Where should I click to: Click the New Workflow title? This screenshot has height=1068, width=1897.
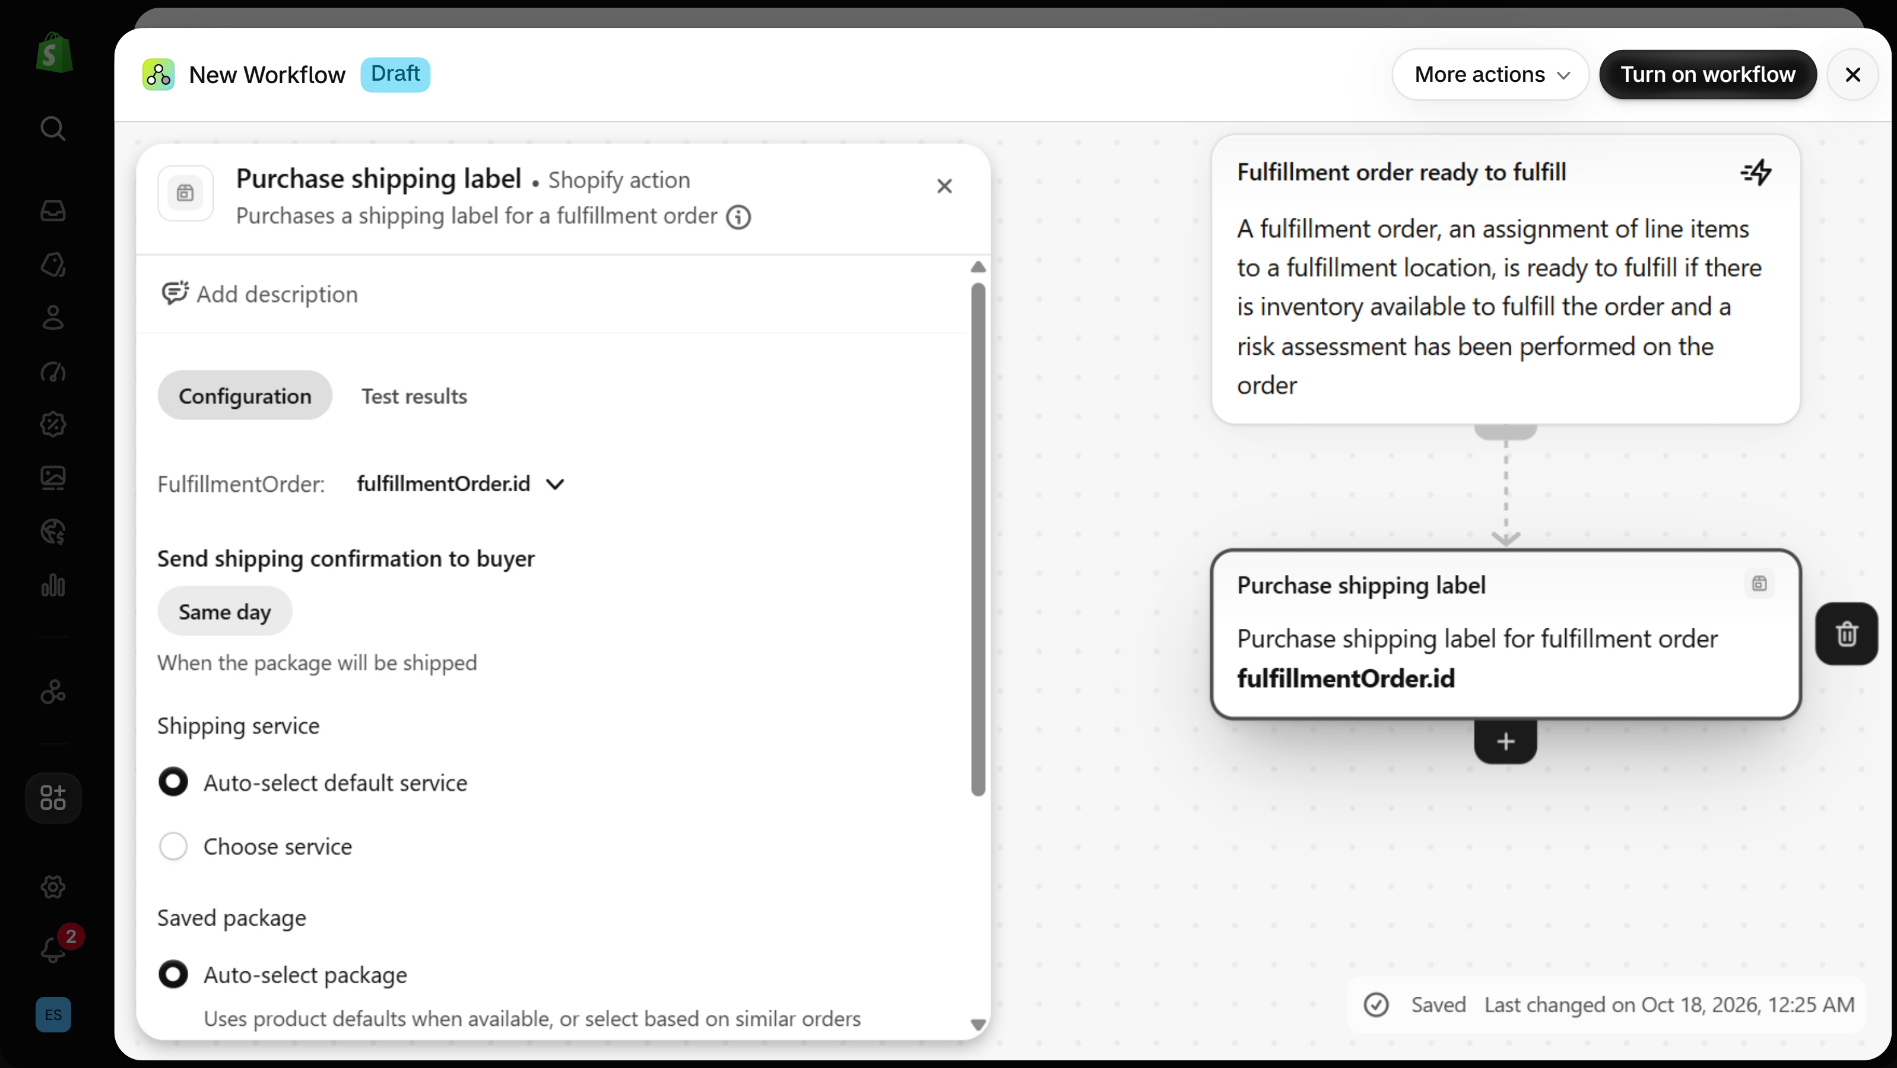coord(267,74)
